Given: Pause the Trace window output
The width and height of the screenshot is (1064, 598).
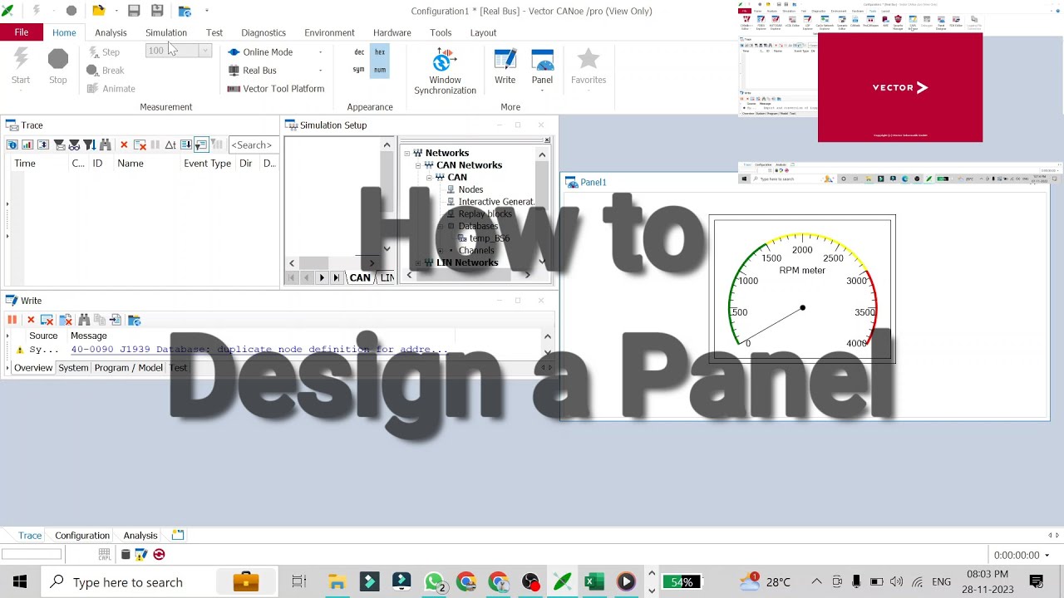Looking at the screenshot, I should 155,145.
